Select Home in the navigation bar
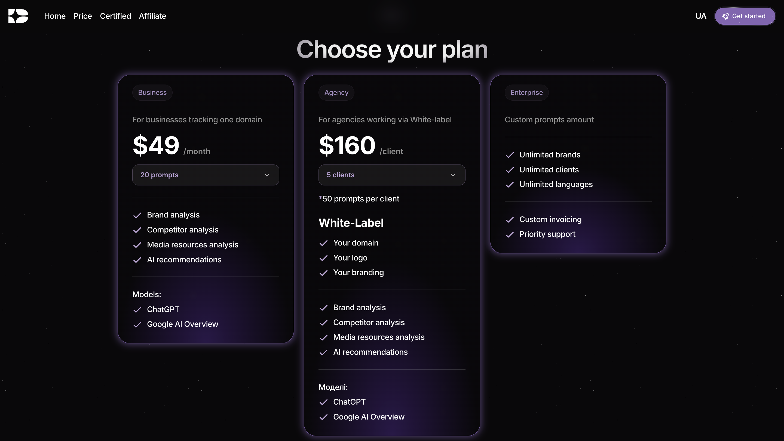Viewport: 784px width, 441px height. pos(54,16)
